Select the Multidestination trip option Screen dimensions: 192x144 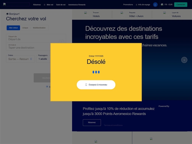pyautogui.click(x=39, y=28)
